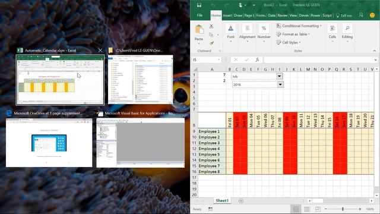This screenshot has width=380, height=214.
Task: Open the Editing group button
Action: [x=347, y=33]
